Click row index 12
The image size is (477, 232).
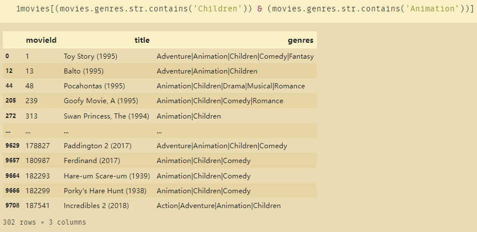coord(9,71)
